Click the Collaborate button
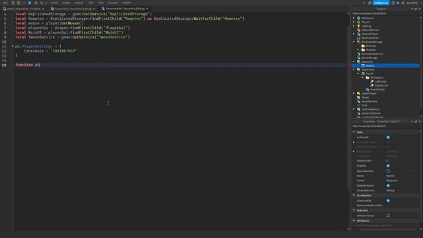The image size is (423, 238). pos(381,3)
